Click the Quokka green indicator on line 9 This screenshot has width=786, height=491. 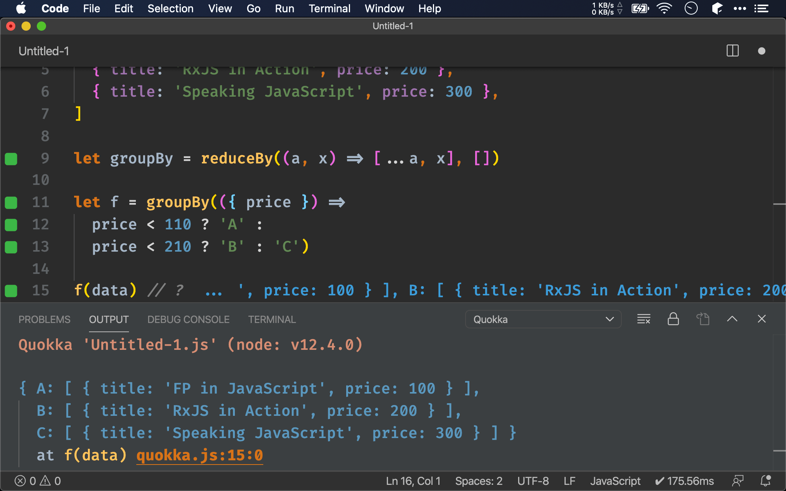click(11, 159)
